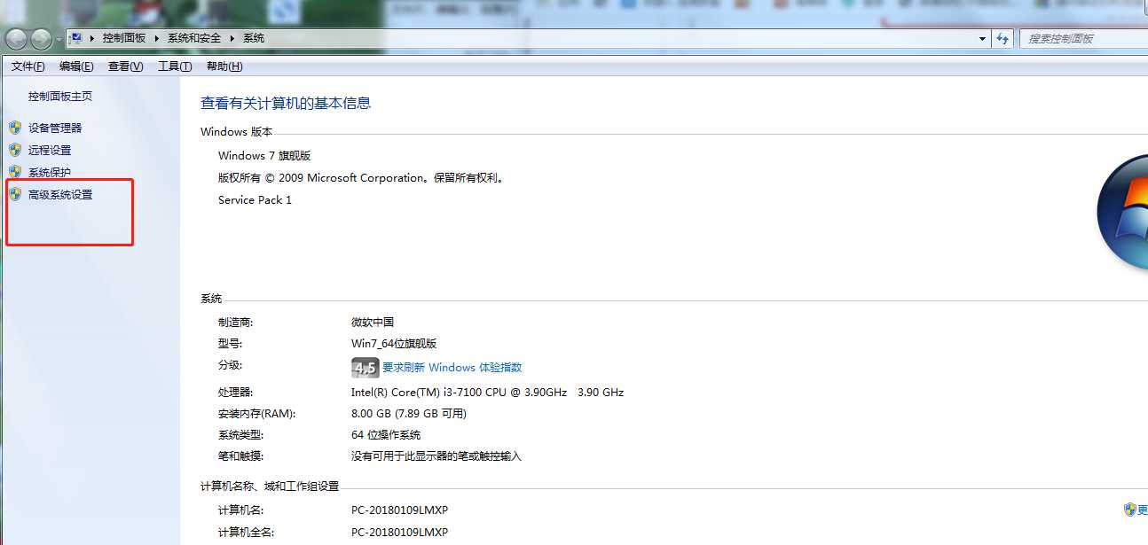Click the 安装内存(RAM) label
The height and width of the screenshot is (545, 1148).
tap(257, 414)
